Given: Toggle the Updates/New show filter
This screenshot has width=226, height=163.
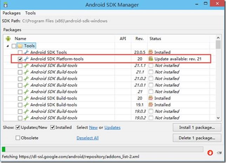Looking at the screenshot, I should [x=18, y=128].
